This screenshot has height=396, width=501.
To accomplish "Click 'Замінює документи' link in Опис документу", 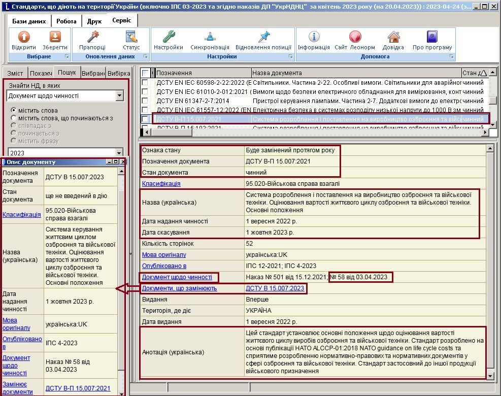I will 18,388.
